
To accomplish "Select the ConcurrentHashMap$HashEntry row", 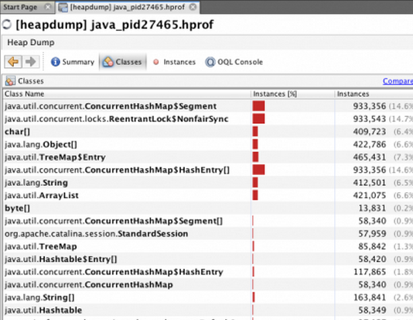I will (x=208, y=272).
